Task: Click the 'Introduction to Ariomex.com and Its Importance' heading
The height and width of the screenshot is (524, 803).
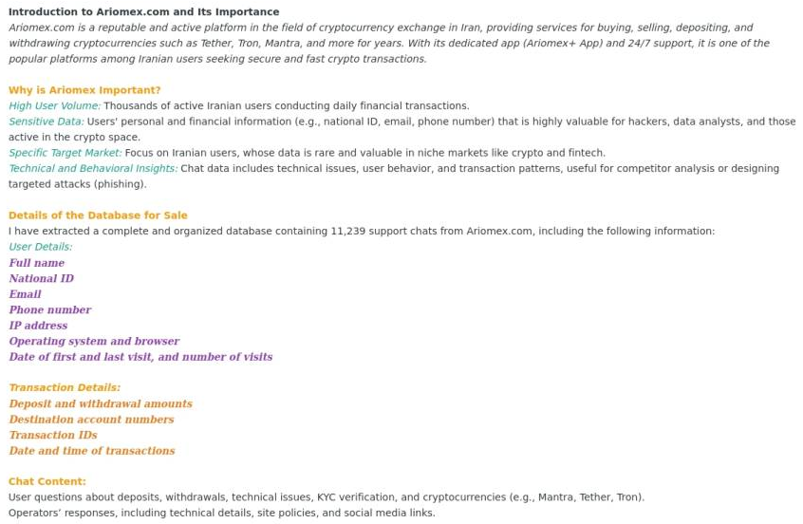Action: pyautogui.click(x=143, y=12)
